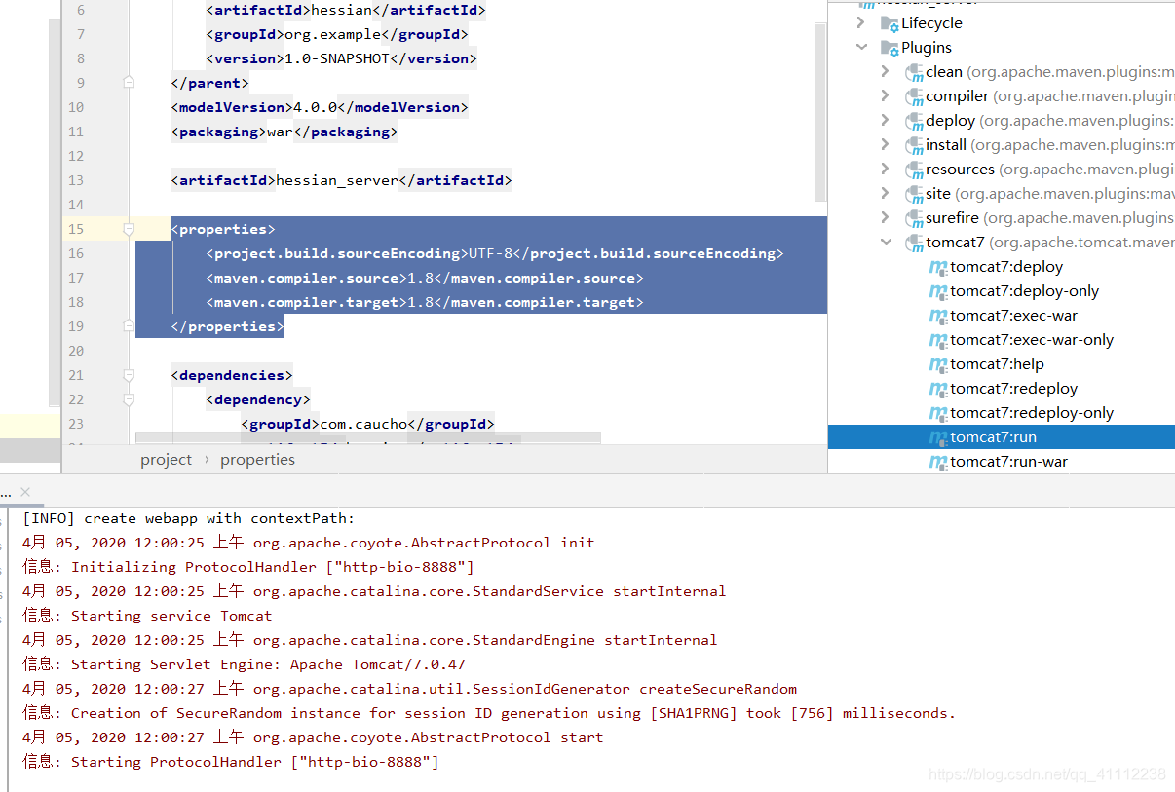Image resolution: width=1175 pixels, height=792 pixels.
Task: Expand the deploy plugin node
Action: click(x=885, y=120)
